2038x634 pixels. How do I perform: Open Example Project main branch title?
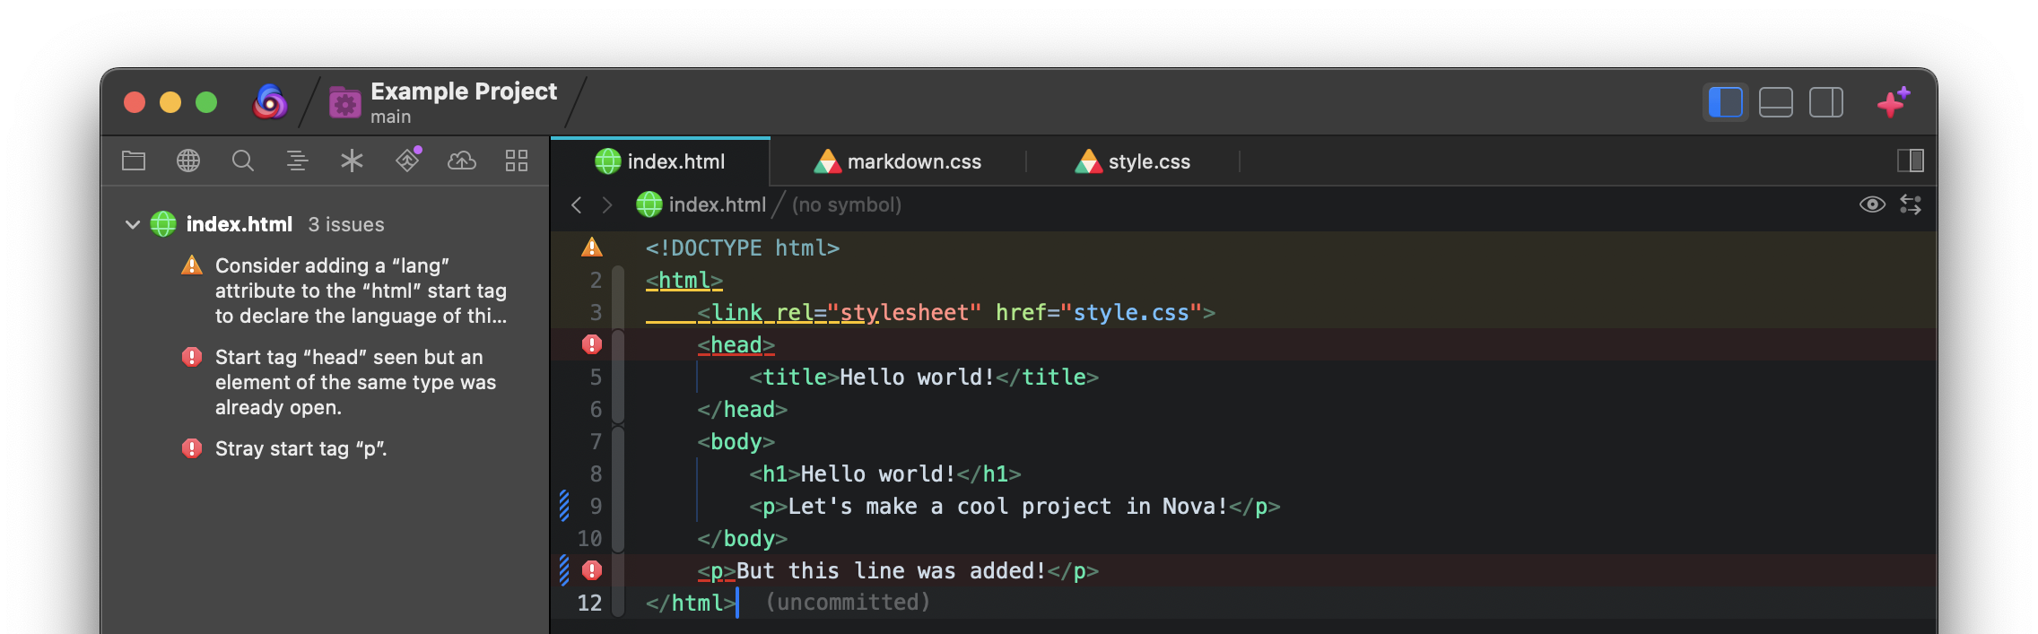point(463,102)
